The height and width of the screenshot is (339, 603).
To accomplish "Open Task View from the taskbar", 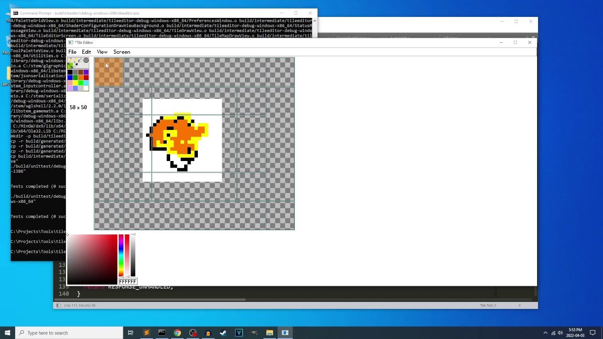I will pyautogui.click(x=130, y=333).
